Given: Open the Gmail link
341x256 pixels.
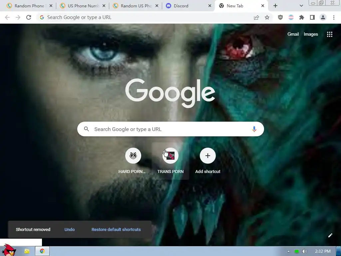Looking at the screenshot, I should click(293, 34).
